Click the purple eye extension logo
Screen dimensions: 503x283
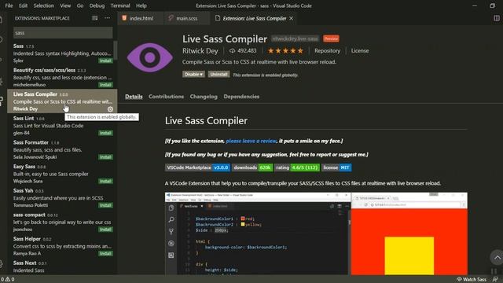pos(150,57)
